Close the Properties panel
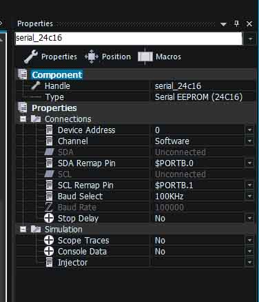Viewport: 259px width, 302px height. [249, 24]
